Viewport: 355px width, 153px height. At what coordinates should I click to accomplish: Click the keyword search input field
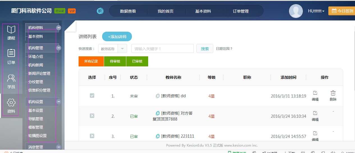[162, 49]
